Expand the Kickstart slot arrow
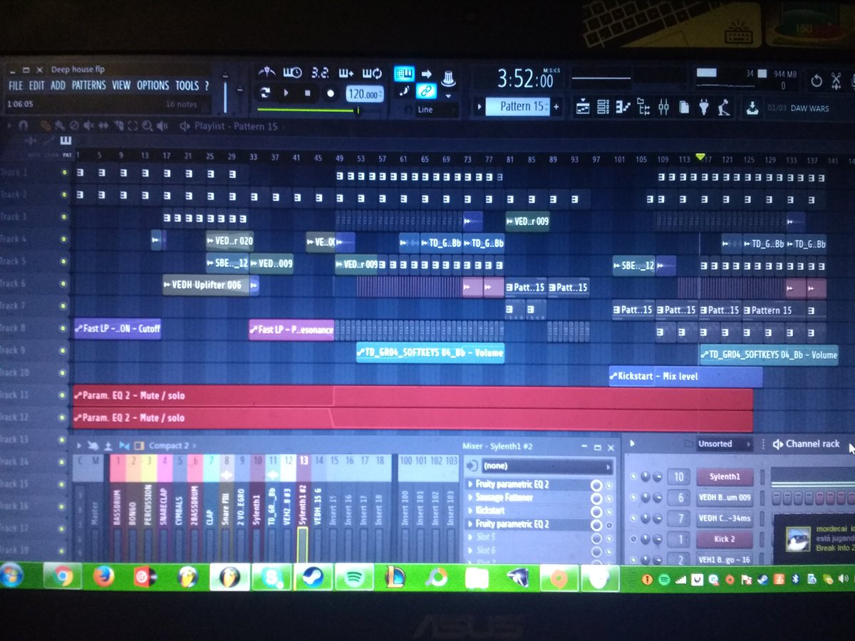 coord(470,511)
